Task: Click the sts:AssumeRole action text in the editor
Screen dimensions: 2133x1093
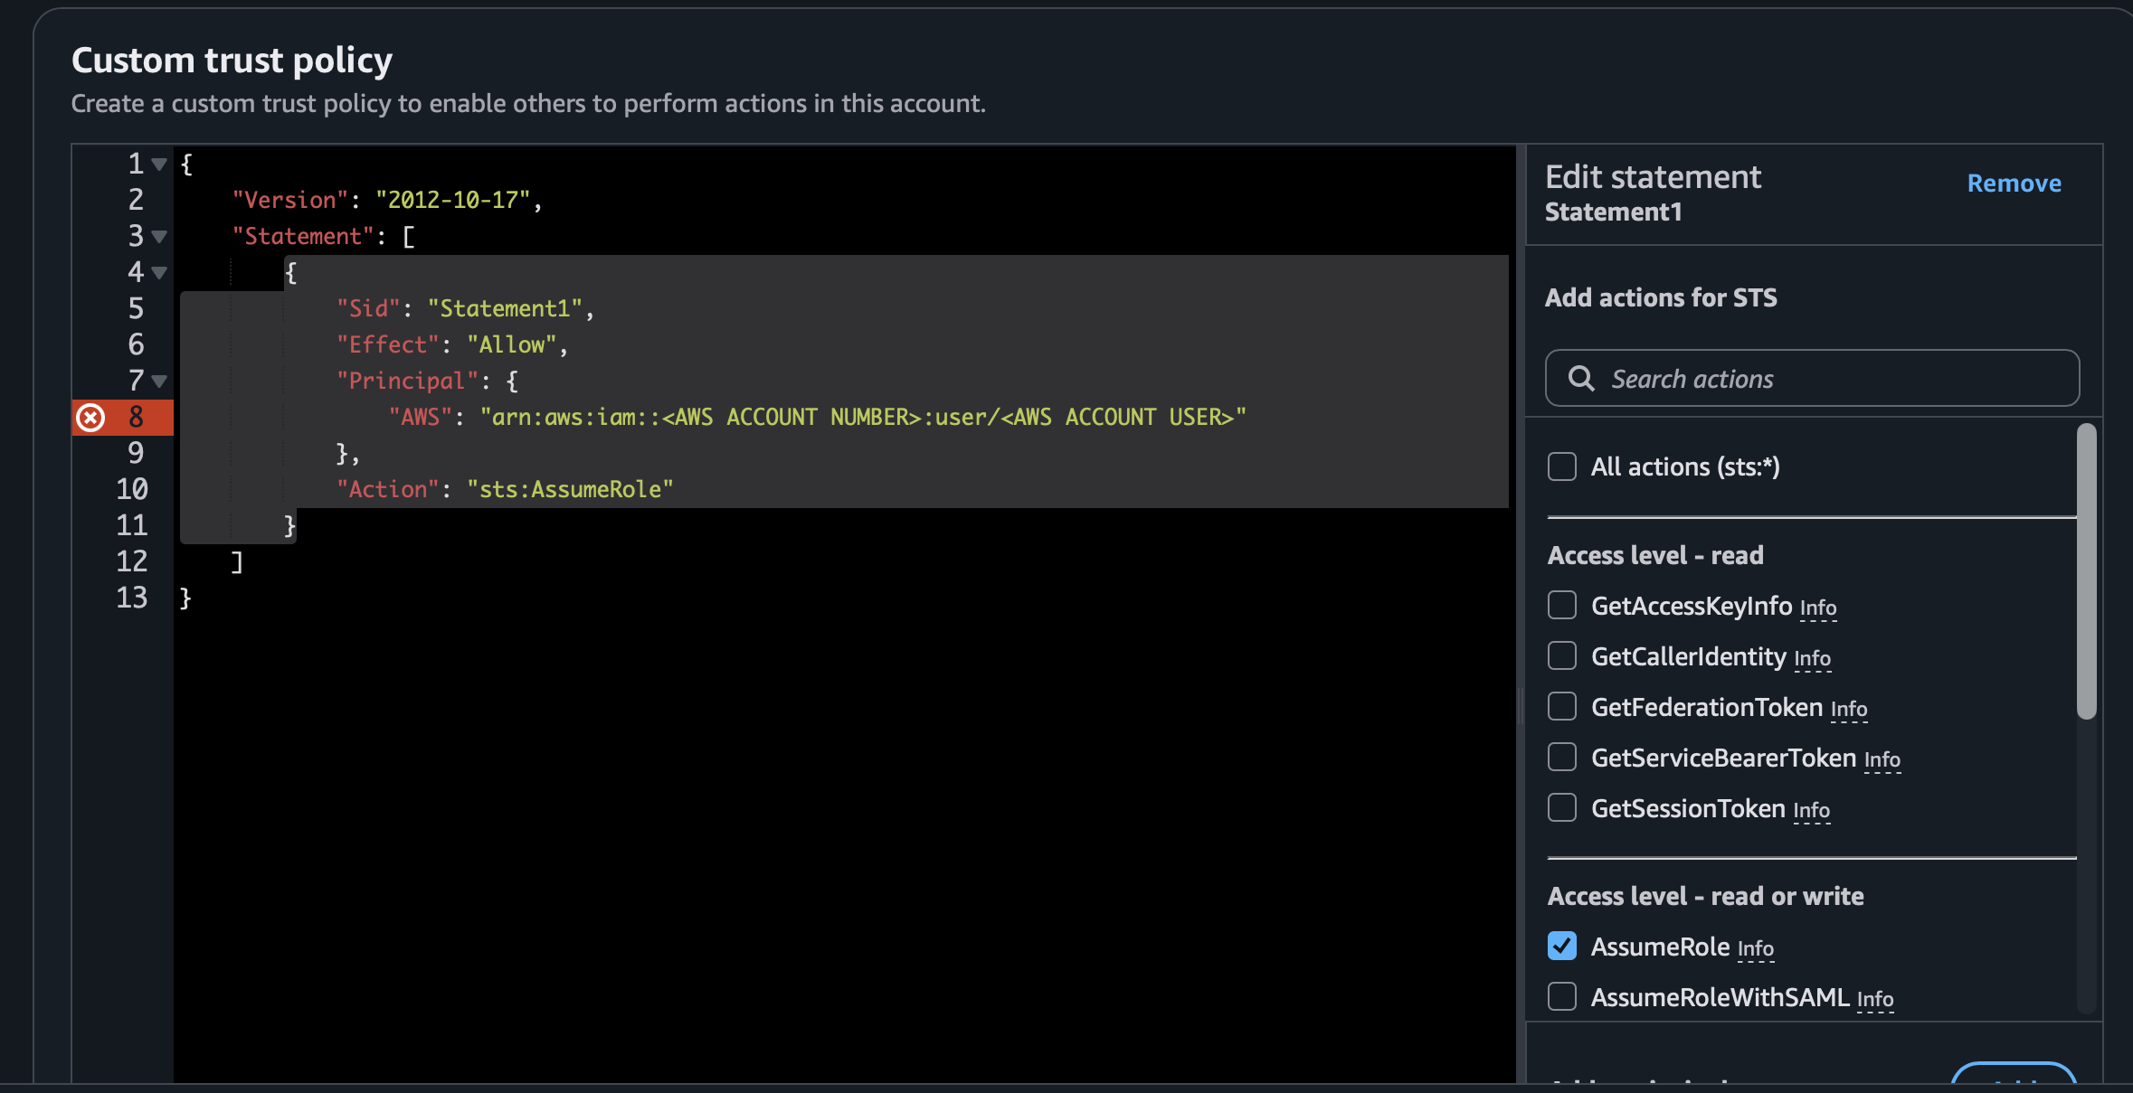Action: [x=570, y=490]
